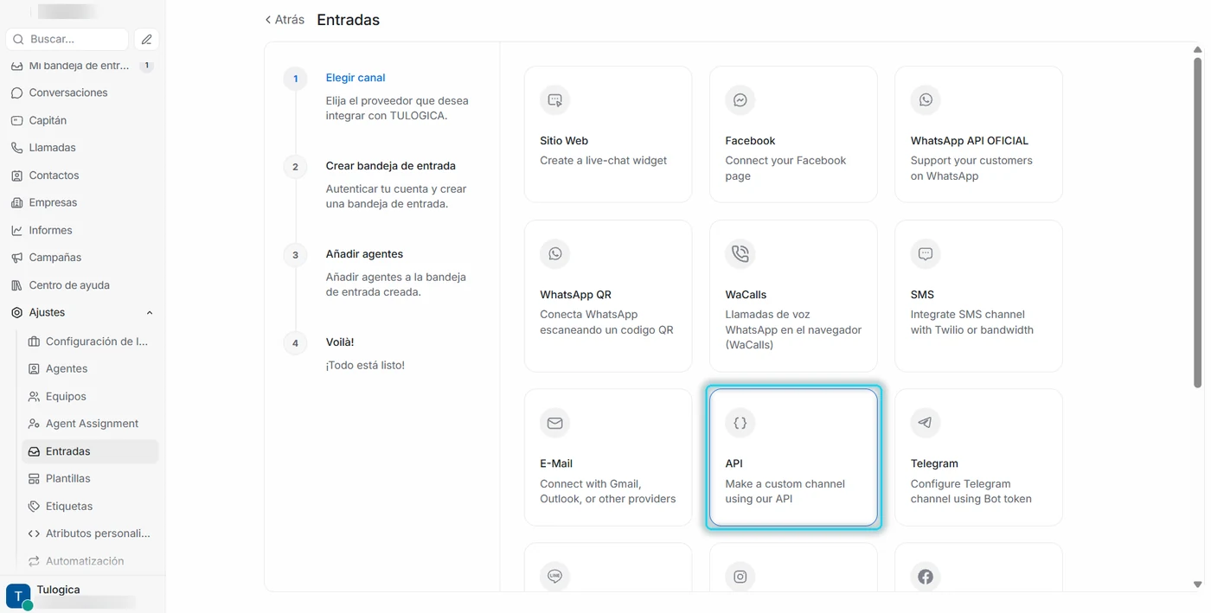
Task: Open Etiquetas settings
Action: click(89, 506)
